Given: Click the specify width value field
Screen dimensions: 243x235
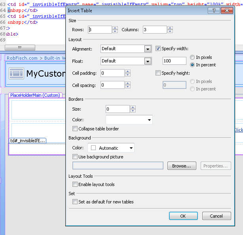Looking at the screenshot, I should pyautogui.click(x=174, y=61).
